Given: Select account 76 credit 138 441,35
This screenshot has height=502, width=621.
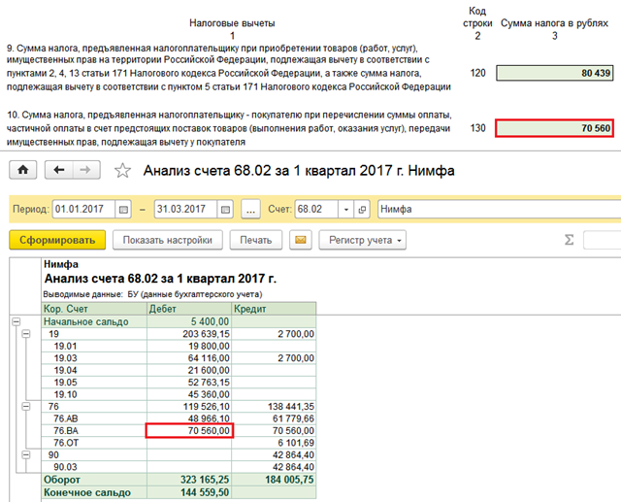Looking at the screenshot, I should (x=274, y=407).
